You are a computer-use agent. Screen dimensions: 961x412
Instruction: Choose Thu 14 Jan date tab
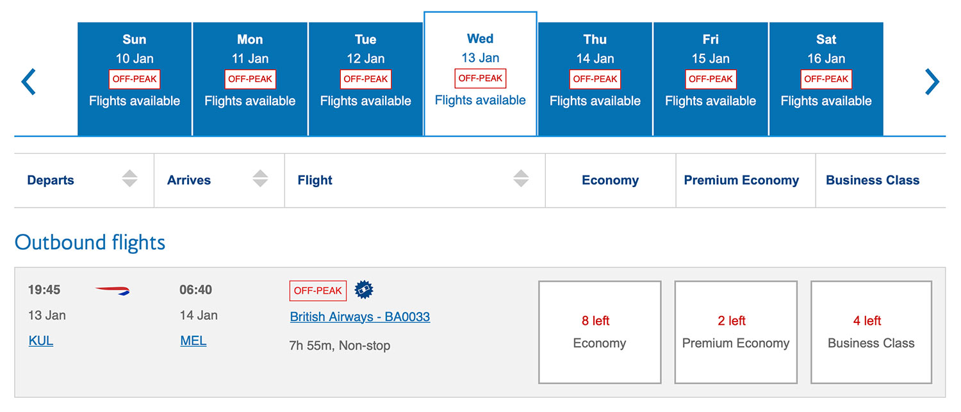(595, 79)
